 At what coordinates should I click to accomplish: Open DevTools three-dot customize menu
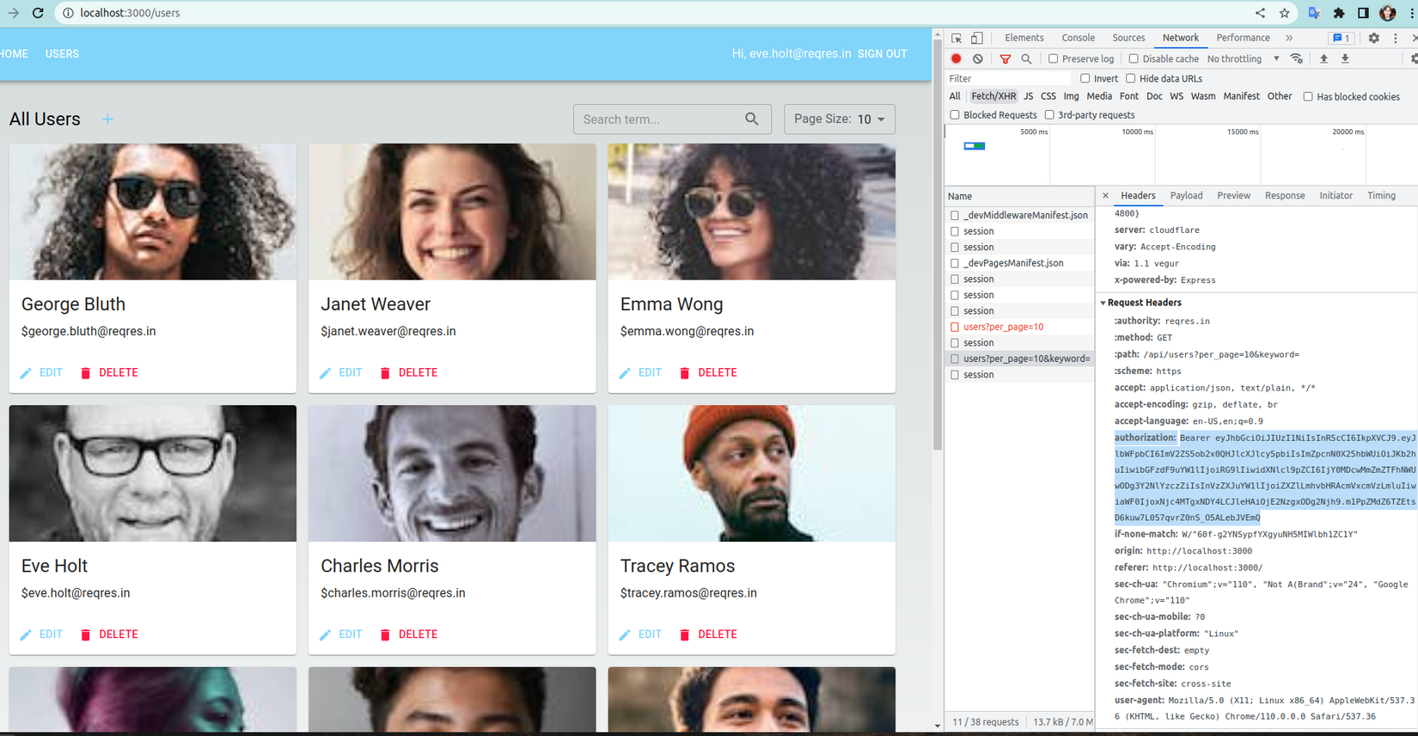[1396, 38]
